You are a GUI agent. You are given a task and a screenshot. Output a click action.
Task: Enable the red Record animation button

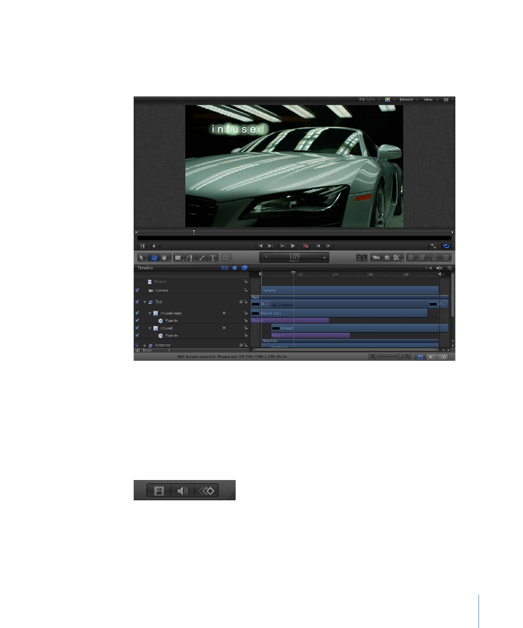pos(306,246)
